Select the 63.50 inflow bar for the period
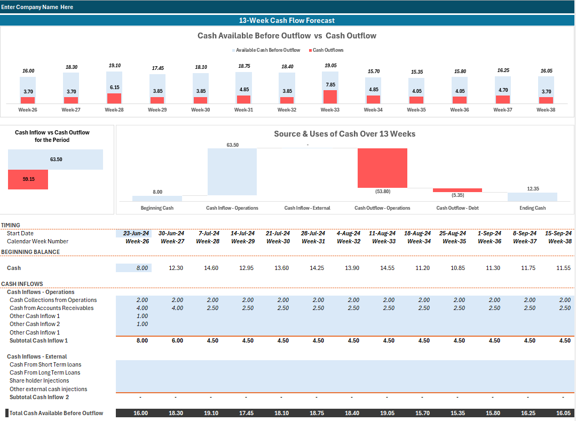Viewport: 576px width, 421px height. click(56, 160)
